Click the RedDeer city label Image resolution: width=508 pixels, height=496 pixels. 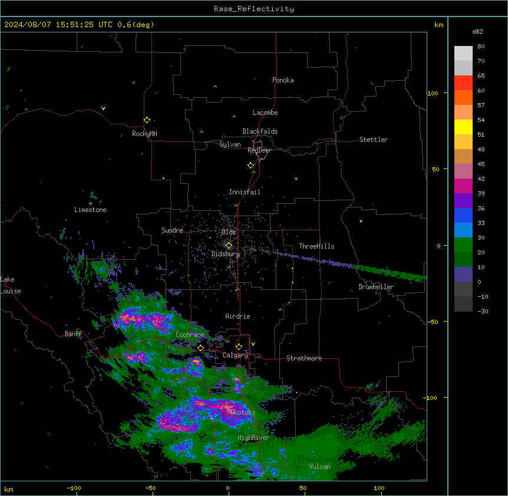point(260,150)
